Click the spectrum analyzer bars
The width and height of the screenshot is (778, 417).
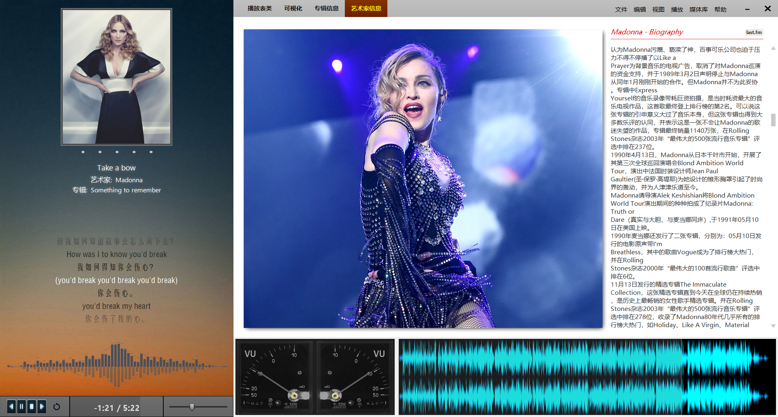tap(117, 364)
